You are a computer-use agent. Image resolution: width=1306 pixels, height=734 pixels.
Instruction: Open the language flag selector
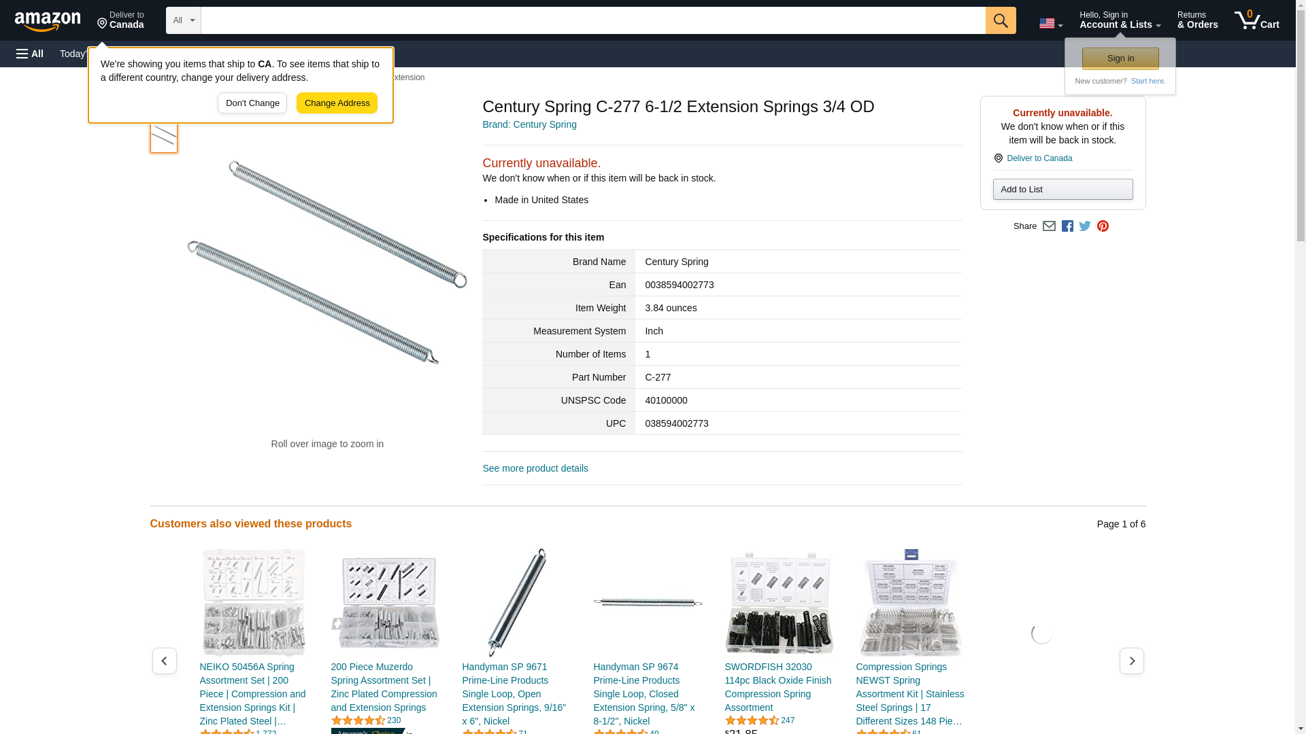click(1050, 24)
